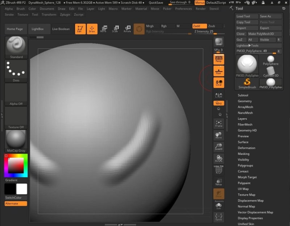Open the Brush menu
The height and width of the screenshot is (226, 290).
pyautogui.click(x=21, y=9)
